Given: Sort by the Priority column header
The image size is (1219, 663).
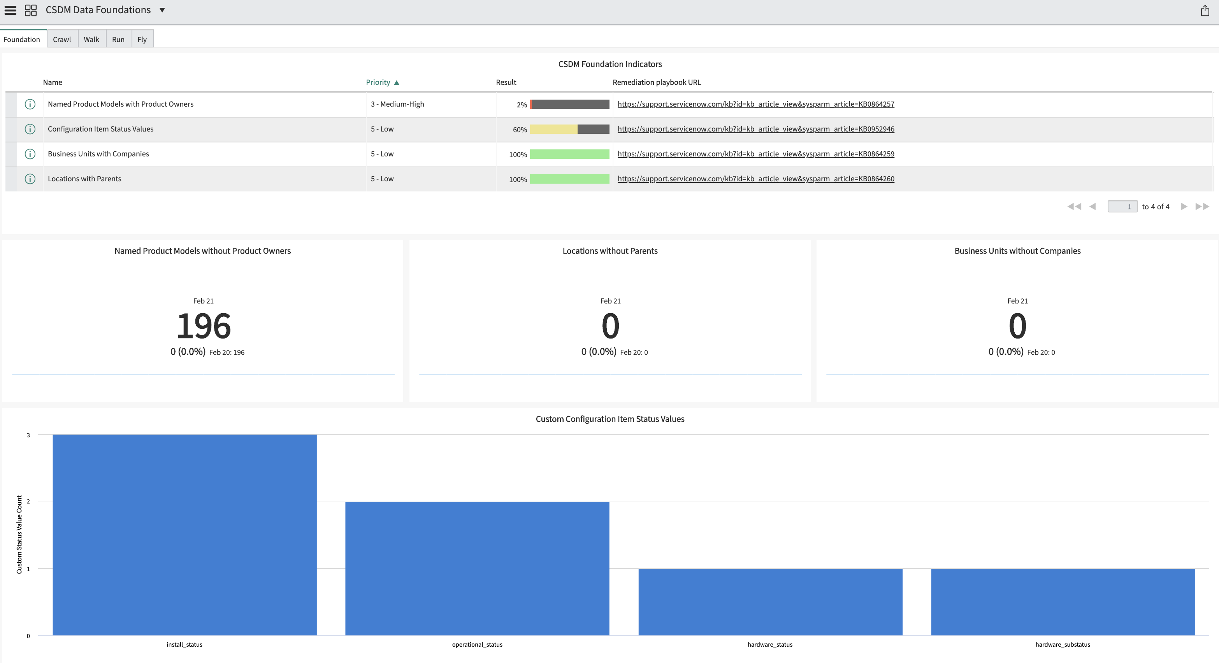Looking at the screenshot, I should pyautogui.click(x=378, y=82).
